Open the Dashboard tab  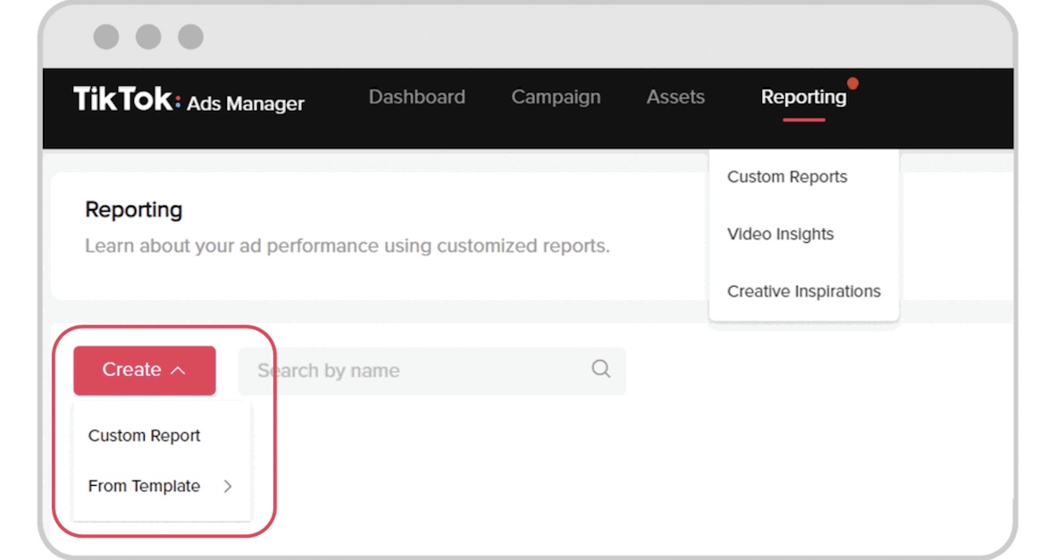(416, 96)
